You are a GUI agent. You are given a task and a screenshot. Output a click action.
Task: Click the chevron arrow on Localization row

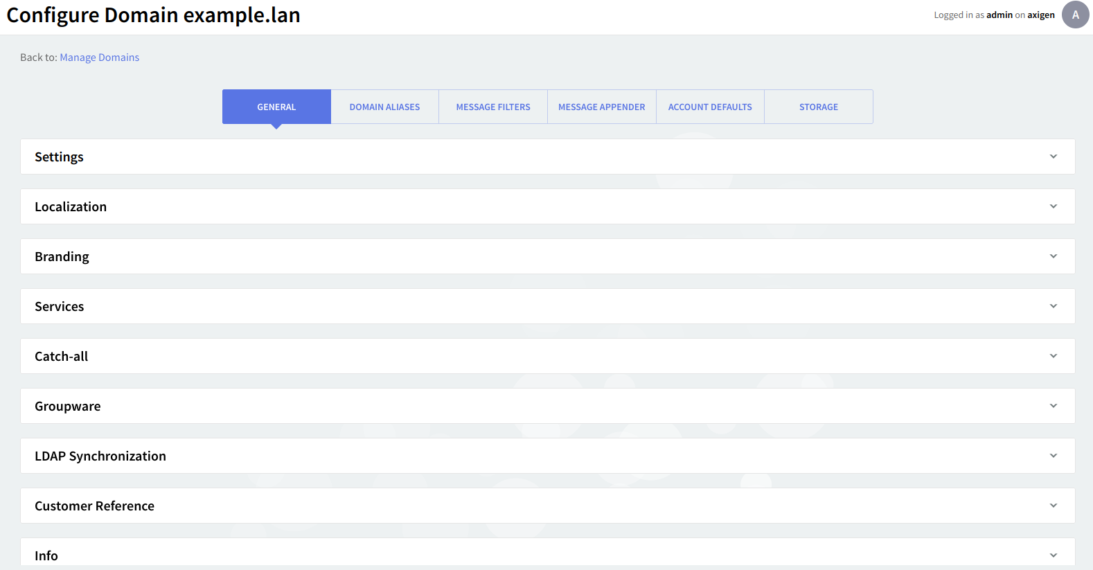[1053, 206]
